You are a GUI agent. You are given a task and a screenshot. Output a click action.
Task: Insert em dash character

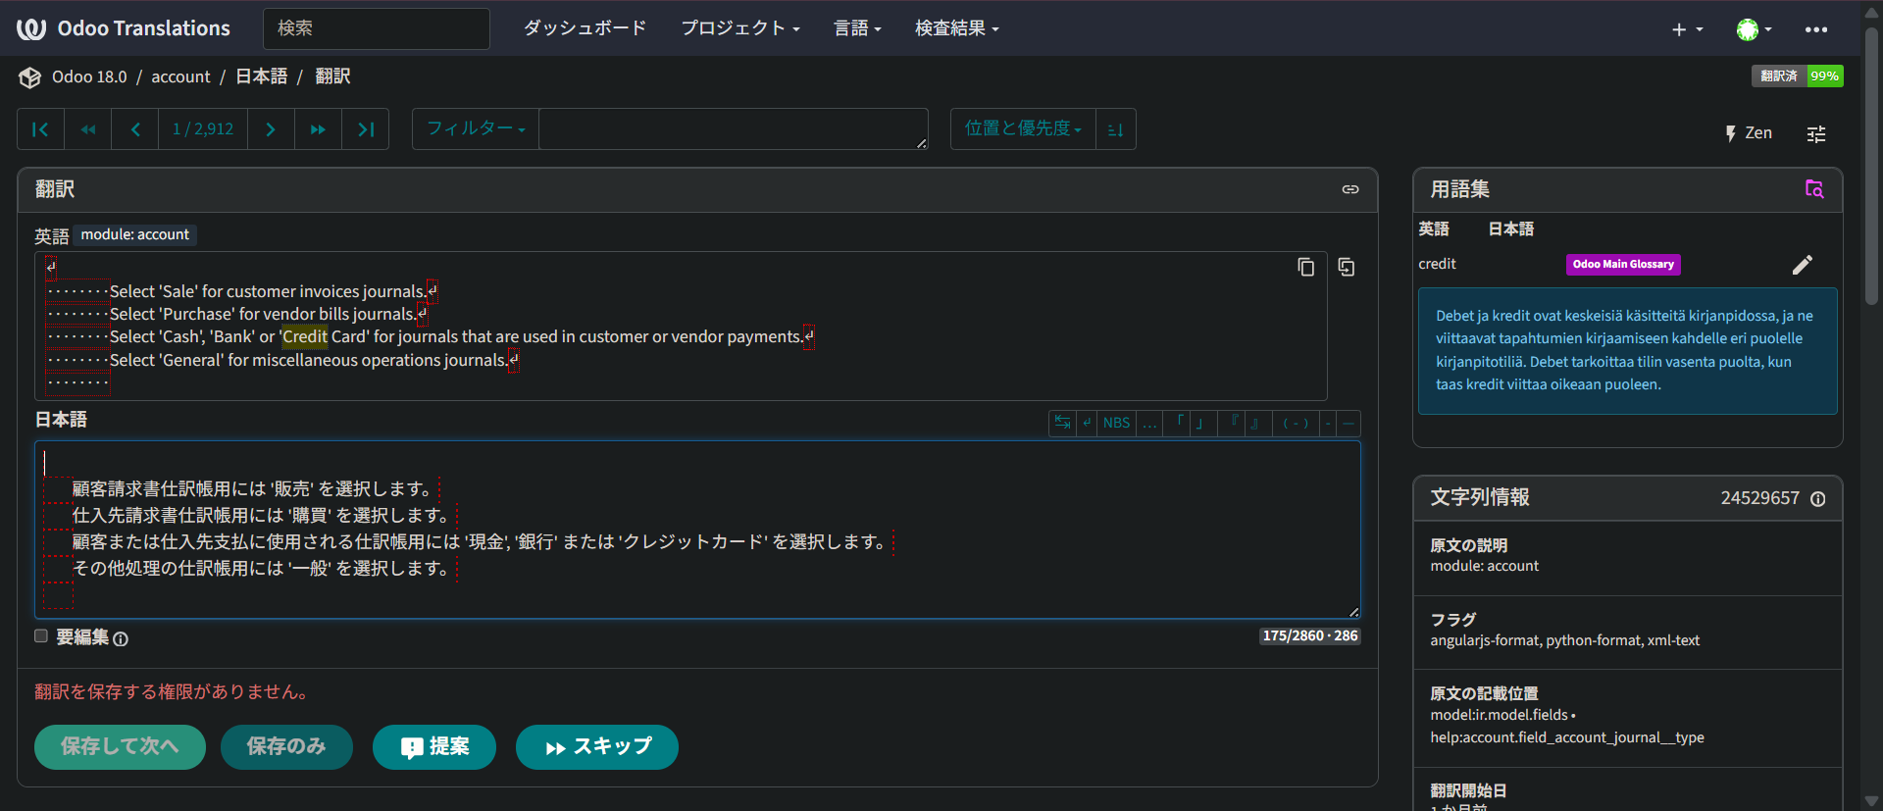[1349, 423]
